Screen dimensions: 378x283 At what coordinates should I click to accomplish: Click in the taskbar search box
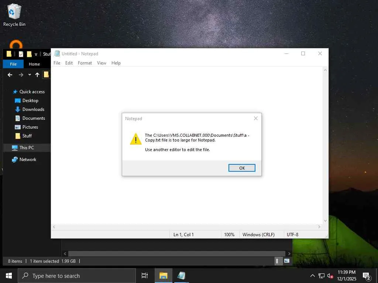[77, 276]
